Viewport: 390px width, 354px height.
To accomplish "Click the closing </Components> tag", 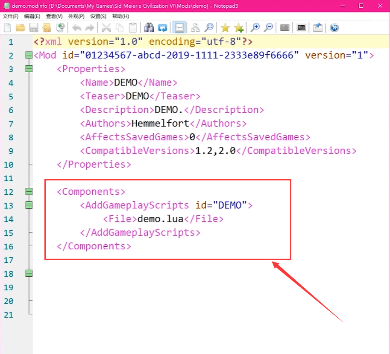I will [x=94, y=246].
